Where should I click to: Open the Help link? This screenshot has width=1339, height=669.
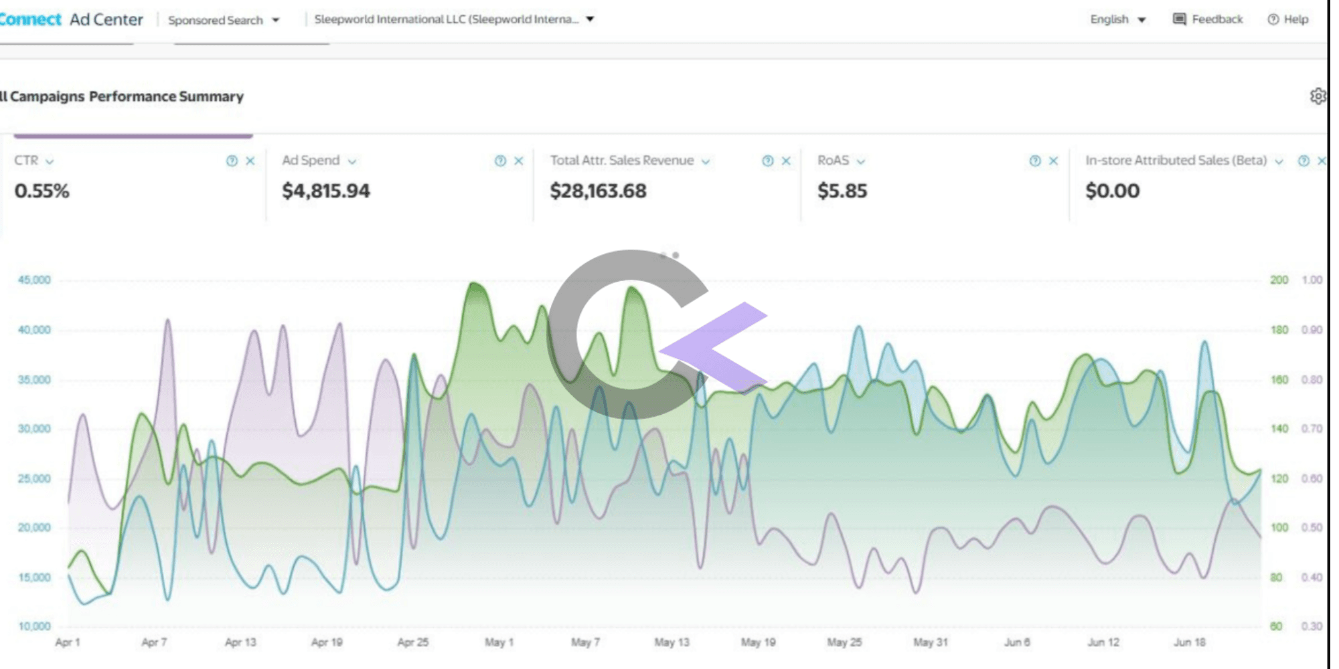[x=1288, y=19]
